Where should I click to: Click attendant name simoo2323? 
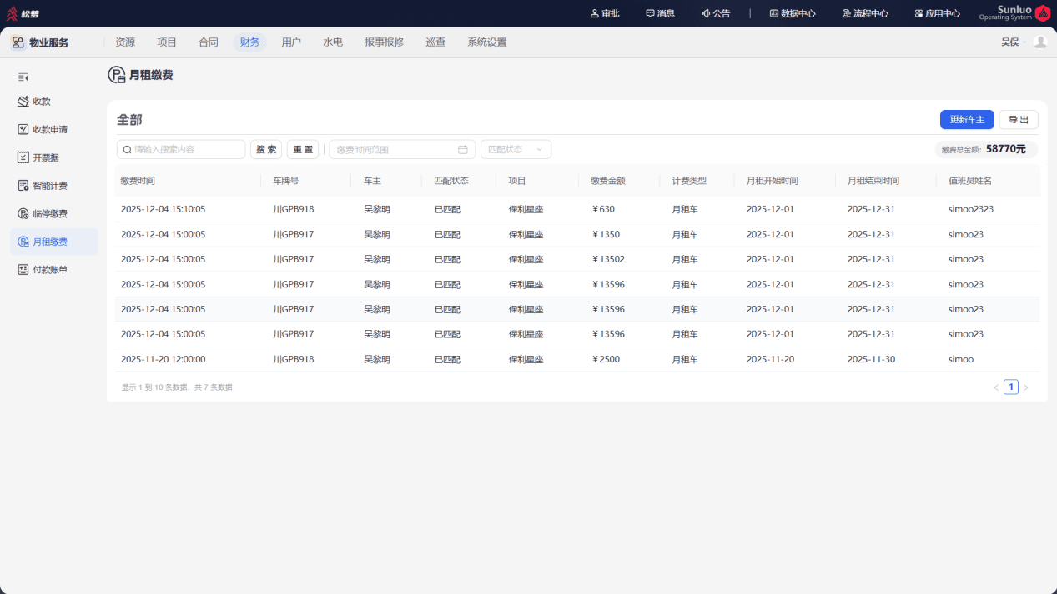pyautogui.click(x=971, y=209)
